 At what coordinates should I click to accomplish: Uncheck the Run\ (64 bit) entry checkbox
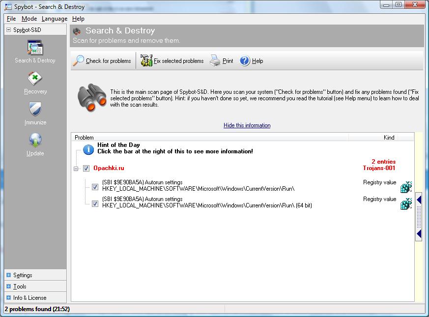click(x=95, y=203)
